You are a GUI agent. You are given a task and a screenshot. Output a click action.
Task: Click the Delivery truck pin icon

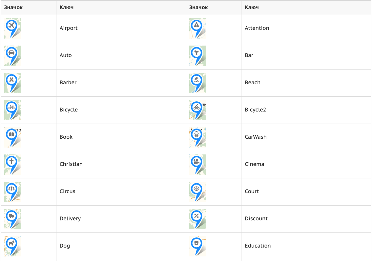(x=12, y=219)
